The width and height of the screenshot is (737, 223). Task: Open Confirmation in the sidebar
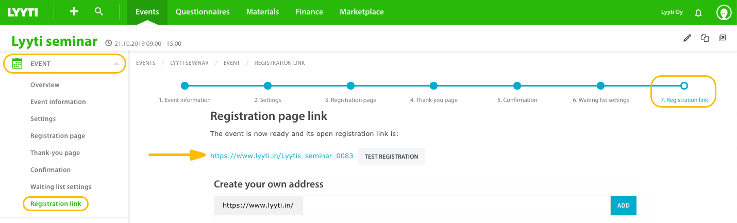[x=51, y=170]
